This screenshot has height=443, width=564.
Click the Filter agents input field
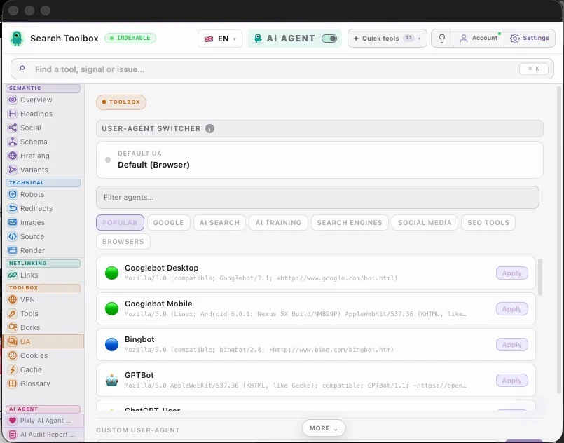pyautogui.click(x=317, y=197)
